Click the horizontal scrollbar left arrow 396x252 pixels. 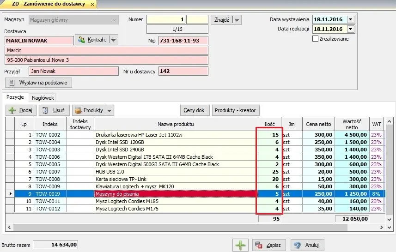(9, 227)
